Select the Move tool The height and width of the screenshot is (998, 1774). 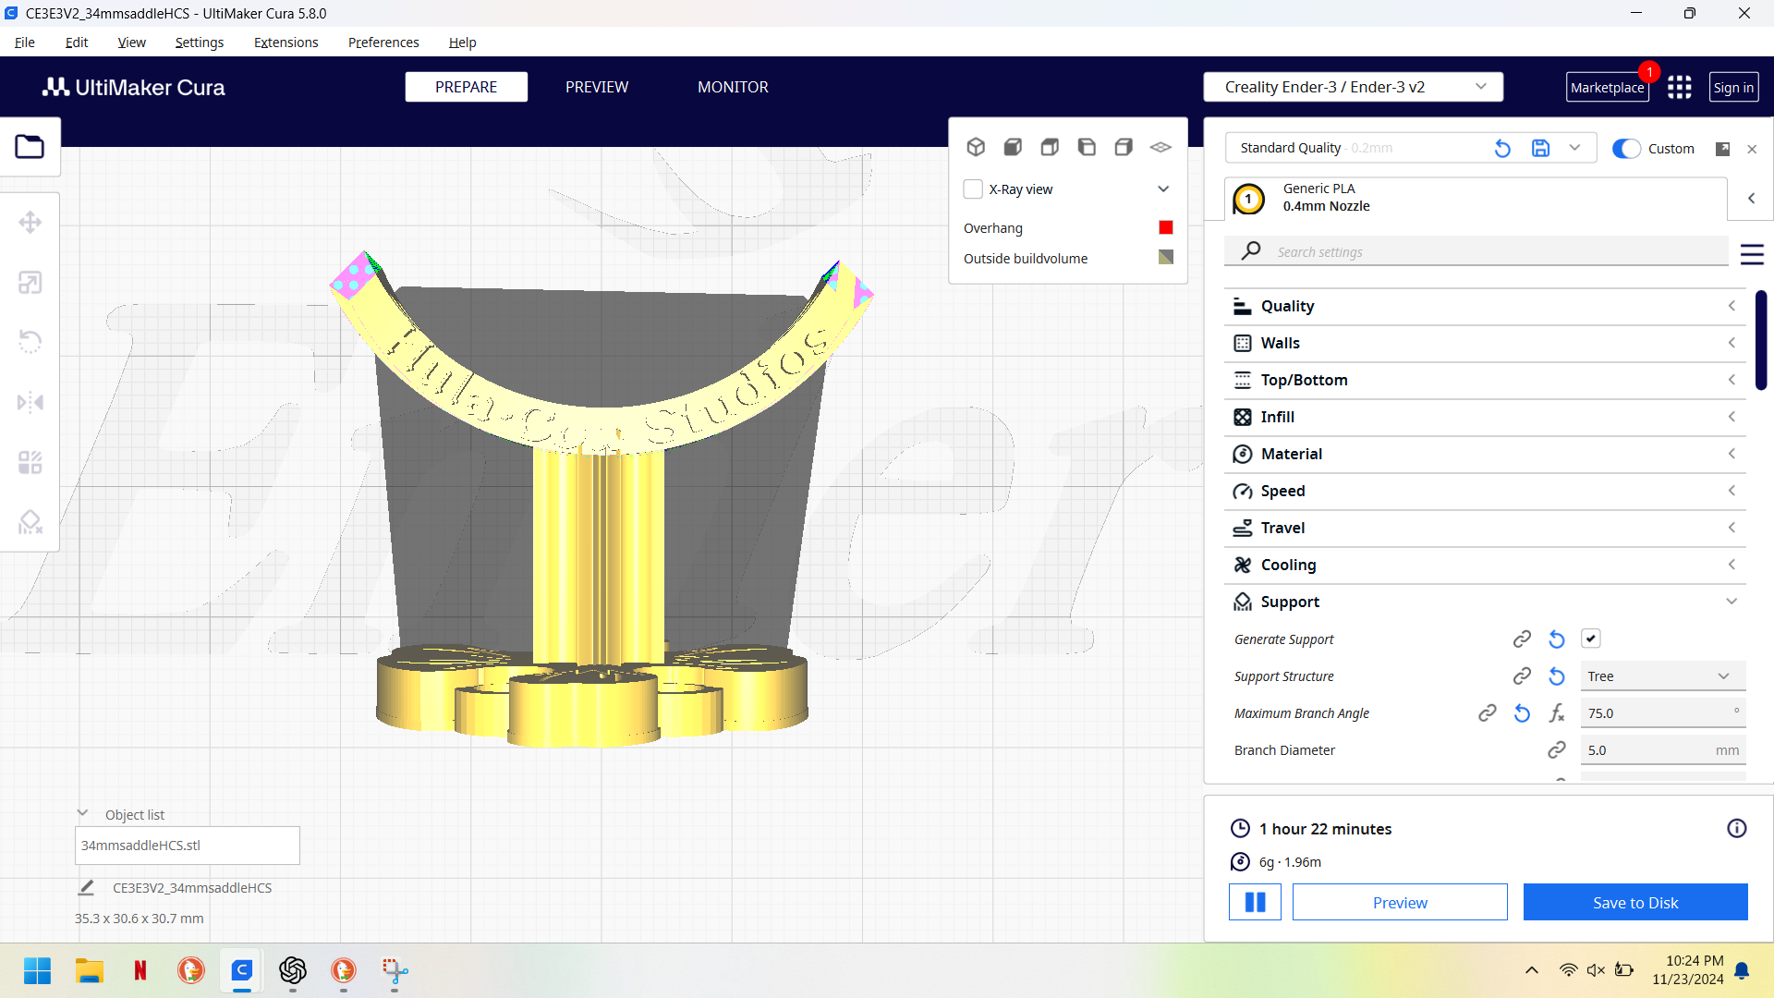[30, 222]
